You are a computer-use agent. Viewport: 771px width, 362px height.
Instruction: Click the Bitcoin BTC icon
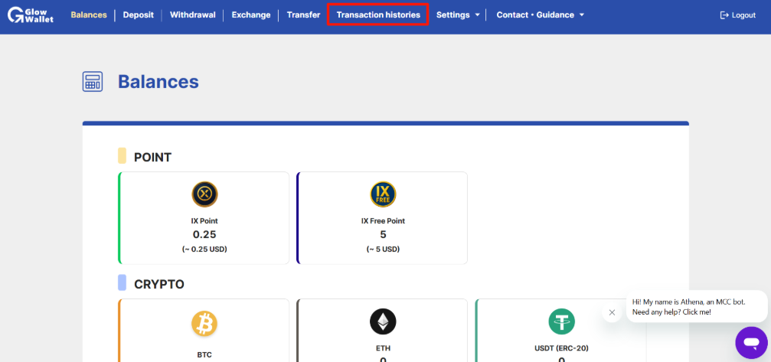pyautogui.click(x=204, y=323)
